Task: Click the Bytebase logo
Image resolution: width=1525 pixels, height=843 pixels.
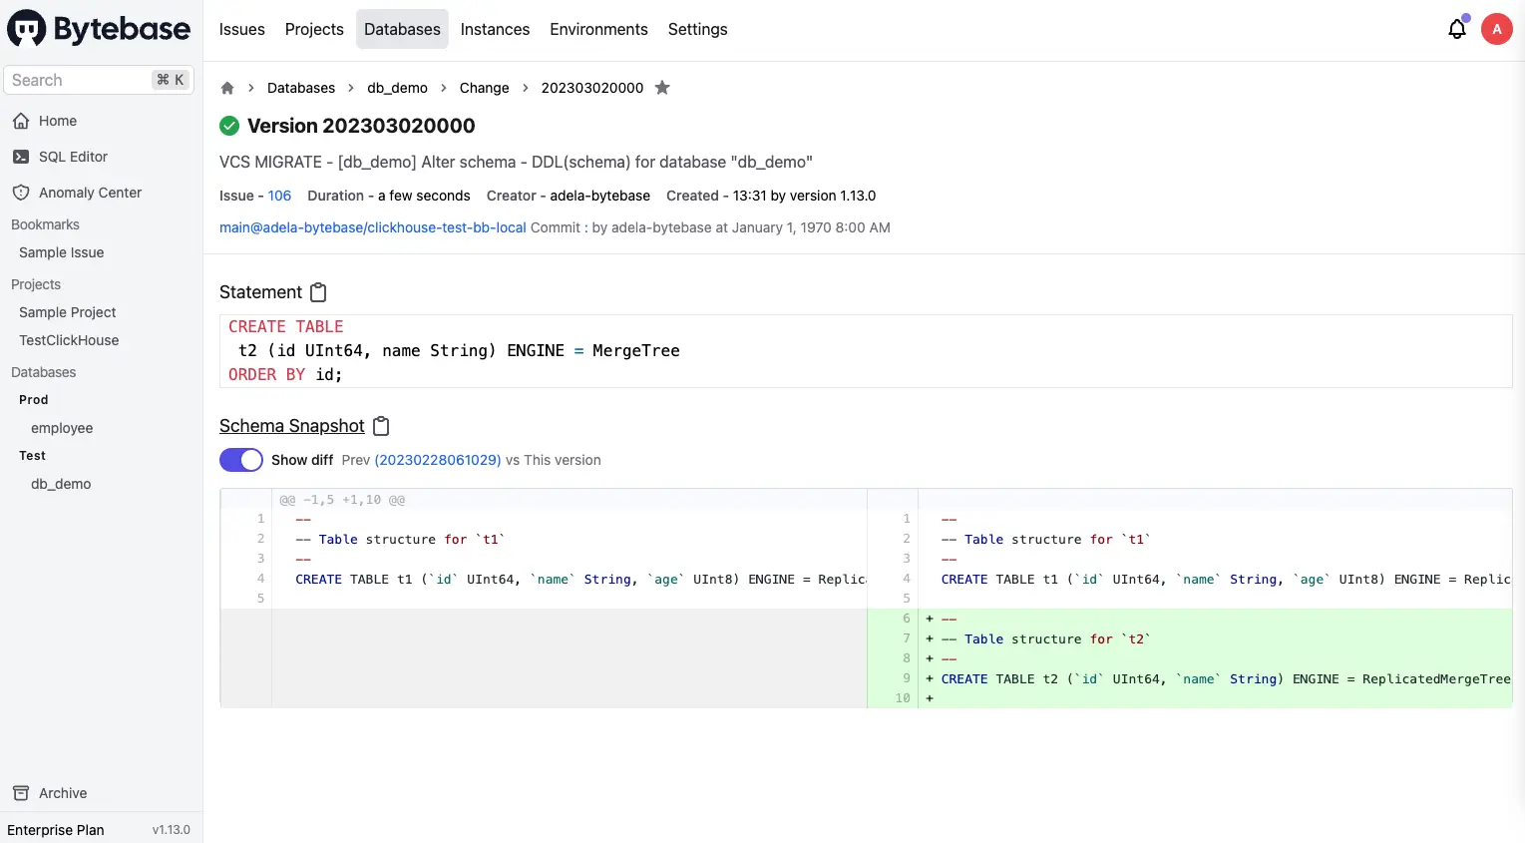Action: pos(98,28)
